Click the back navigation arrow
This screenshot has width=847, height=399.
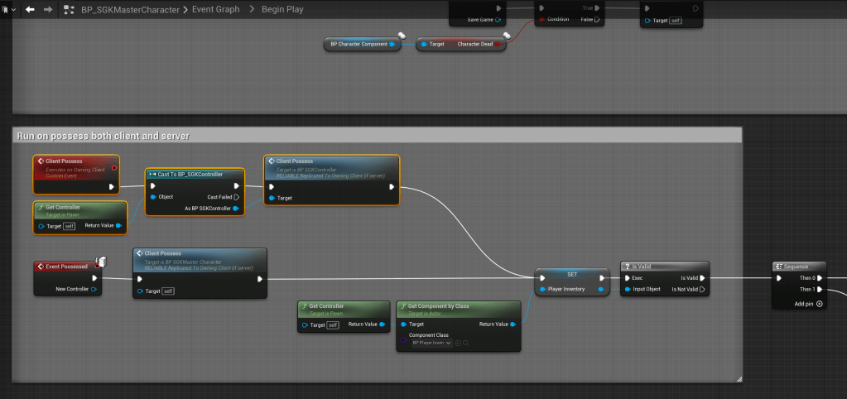tap(30, 10)
